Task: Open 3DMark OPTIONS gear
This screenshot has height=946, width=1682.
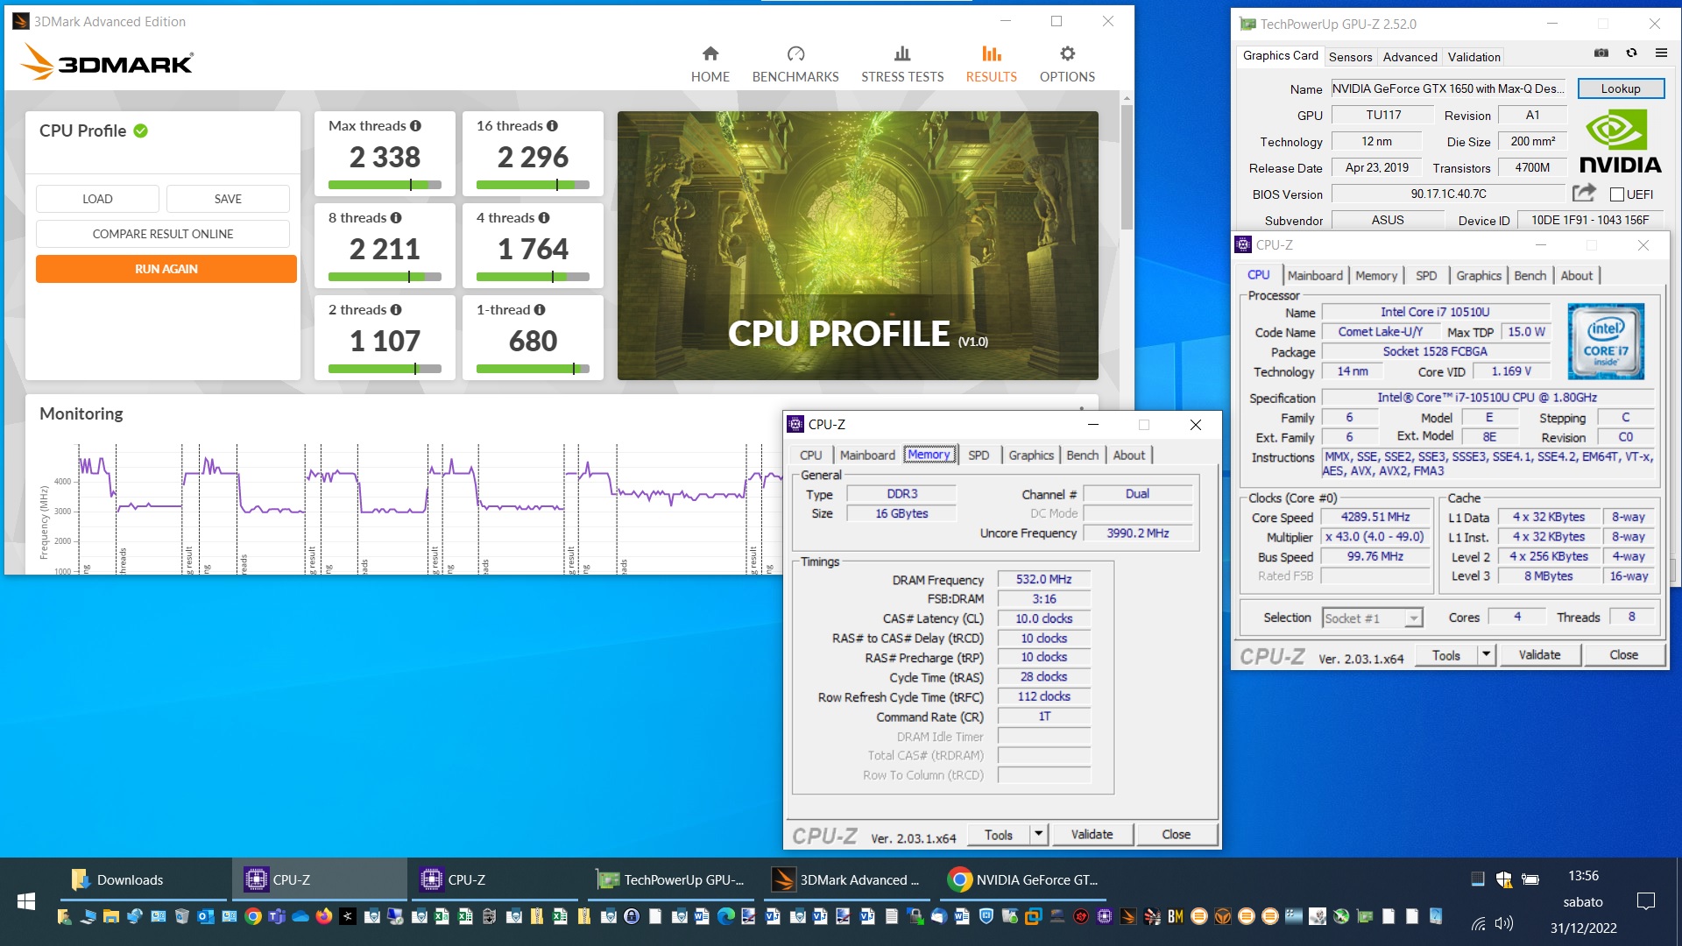Action: coord(1067,65)
